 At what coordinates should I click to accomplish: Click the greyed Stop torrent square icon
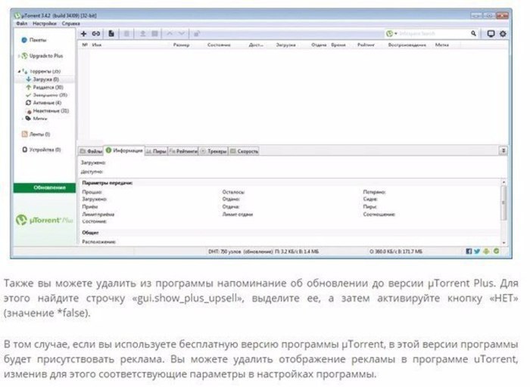154,34
